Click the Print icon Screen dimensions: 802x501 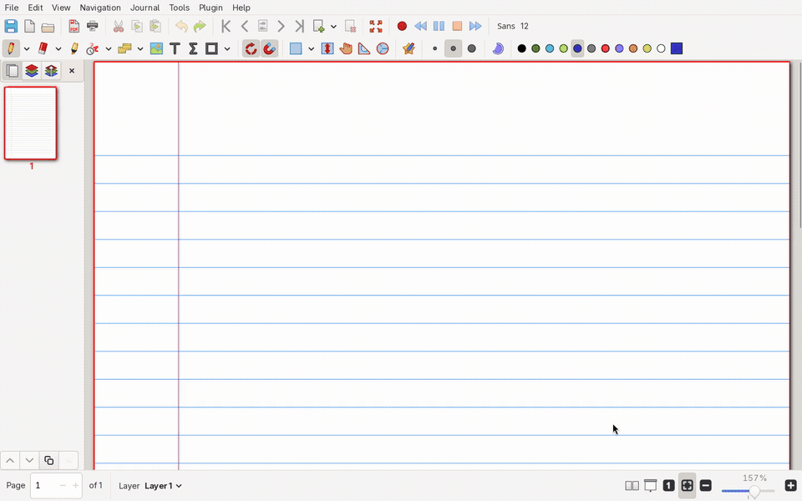93,26
